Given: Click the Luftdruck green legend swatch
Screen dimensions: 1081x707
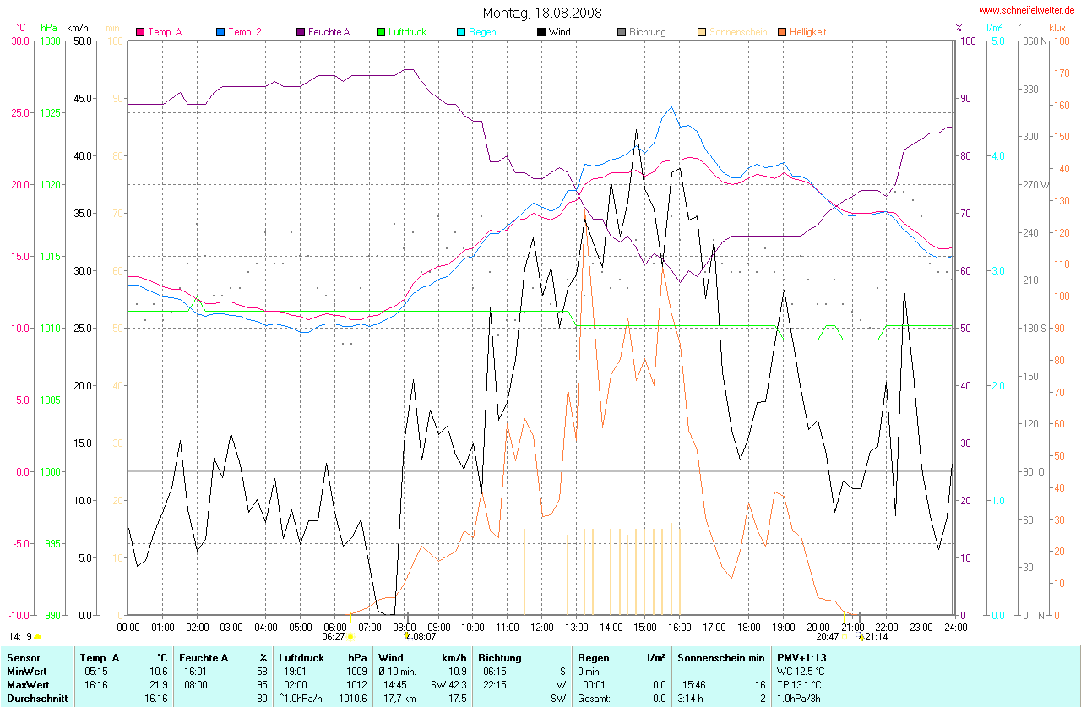Looking at the screenshot, I should click(381, 32).
